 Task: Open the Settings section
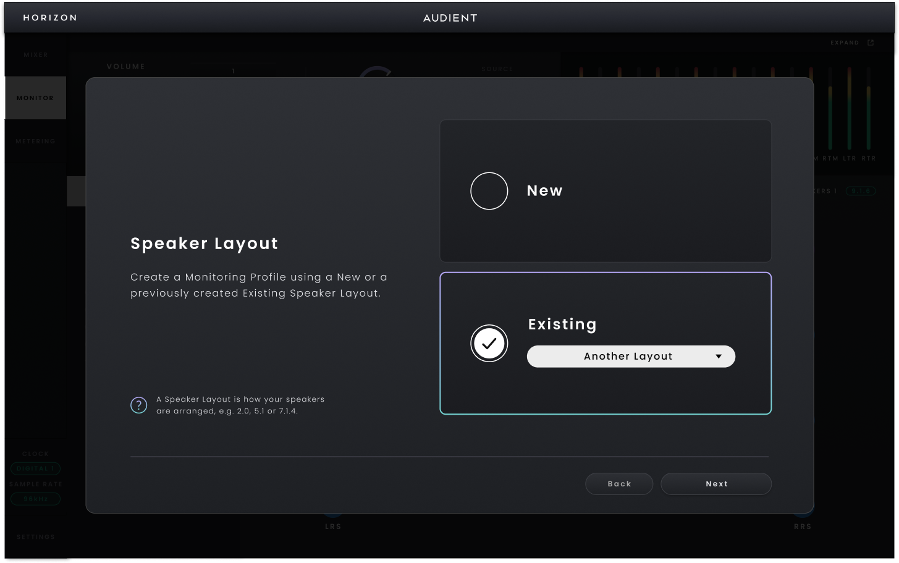[35, 537]
